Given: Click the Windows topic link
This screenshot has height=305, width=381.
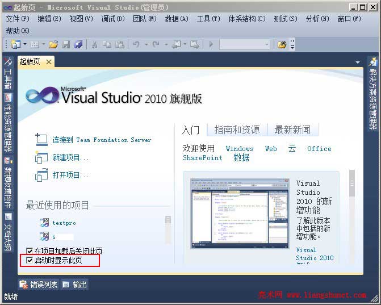Looking at the screenshot, I should pos(240,149).
